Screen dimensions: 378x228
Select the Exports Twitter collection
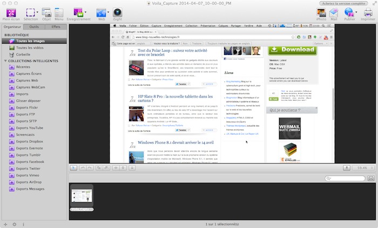coord(34,168)
